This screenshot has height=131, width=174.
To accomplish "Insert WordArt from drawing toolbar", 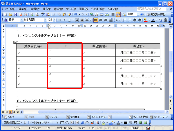I will (82, 123).
